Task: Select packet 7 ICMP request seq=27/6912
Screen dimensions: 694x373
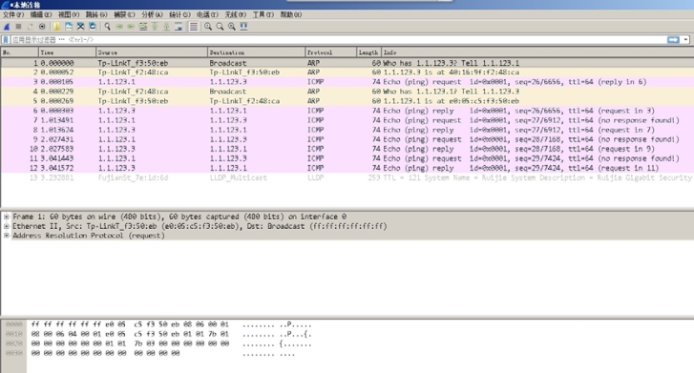Action: 347,120
